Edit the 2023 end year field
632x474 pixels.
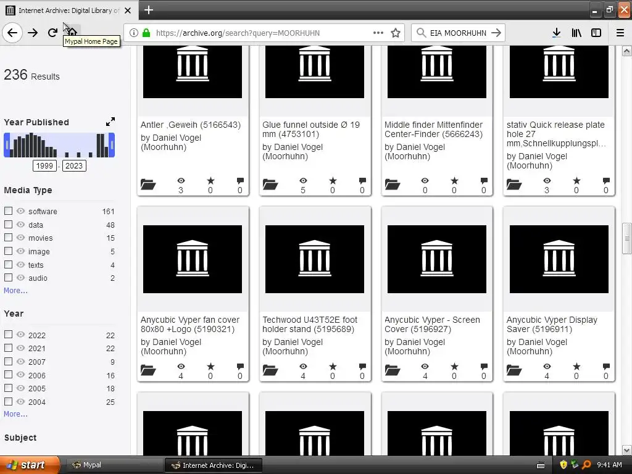pos(74,165)
